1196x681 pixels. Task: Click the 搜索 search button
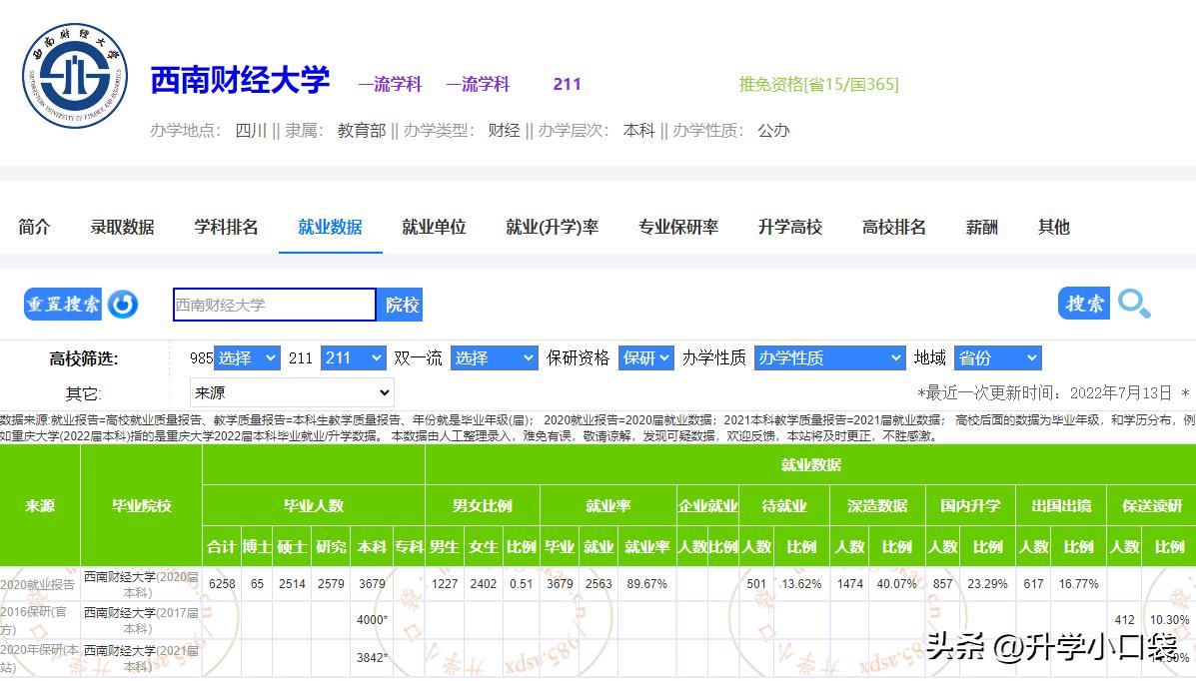[1083, 304]
